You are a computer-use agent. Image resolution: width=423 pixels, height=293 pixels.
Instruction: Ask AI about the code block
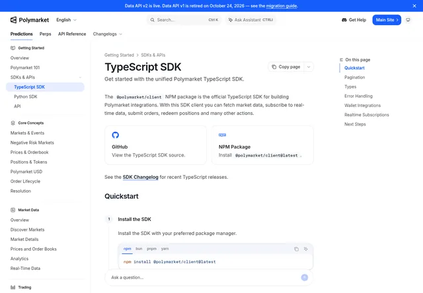[305, 249]
